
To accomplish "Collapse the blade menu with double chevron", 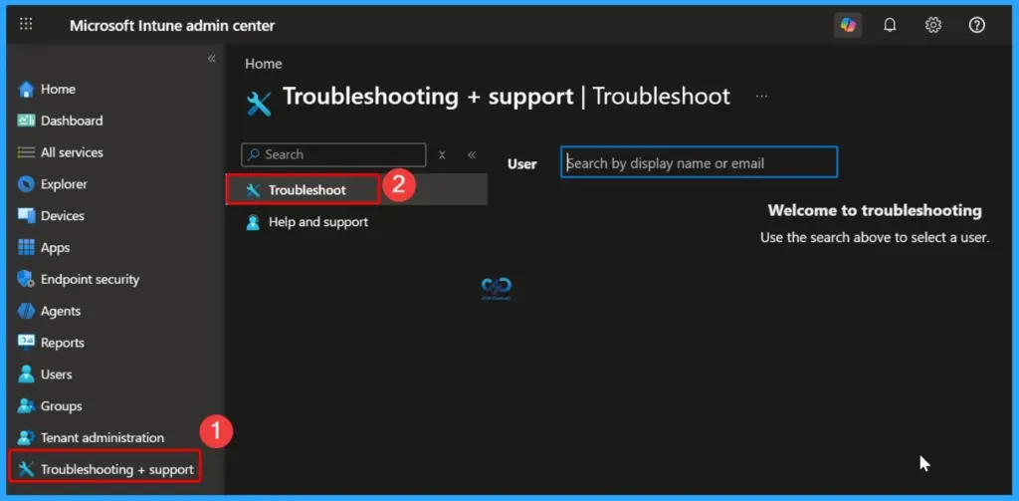I will coord(472,154).
